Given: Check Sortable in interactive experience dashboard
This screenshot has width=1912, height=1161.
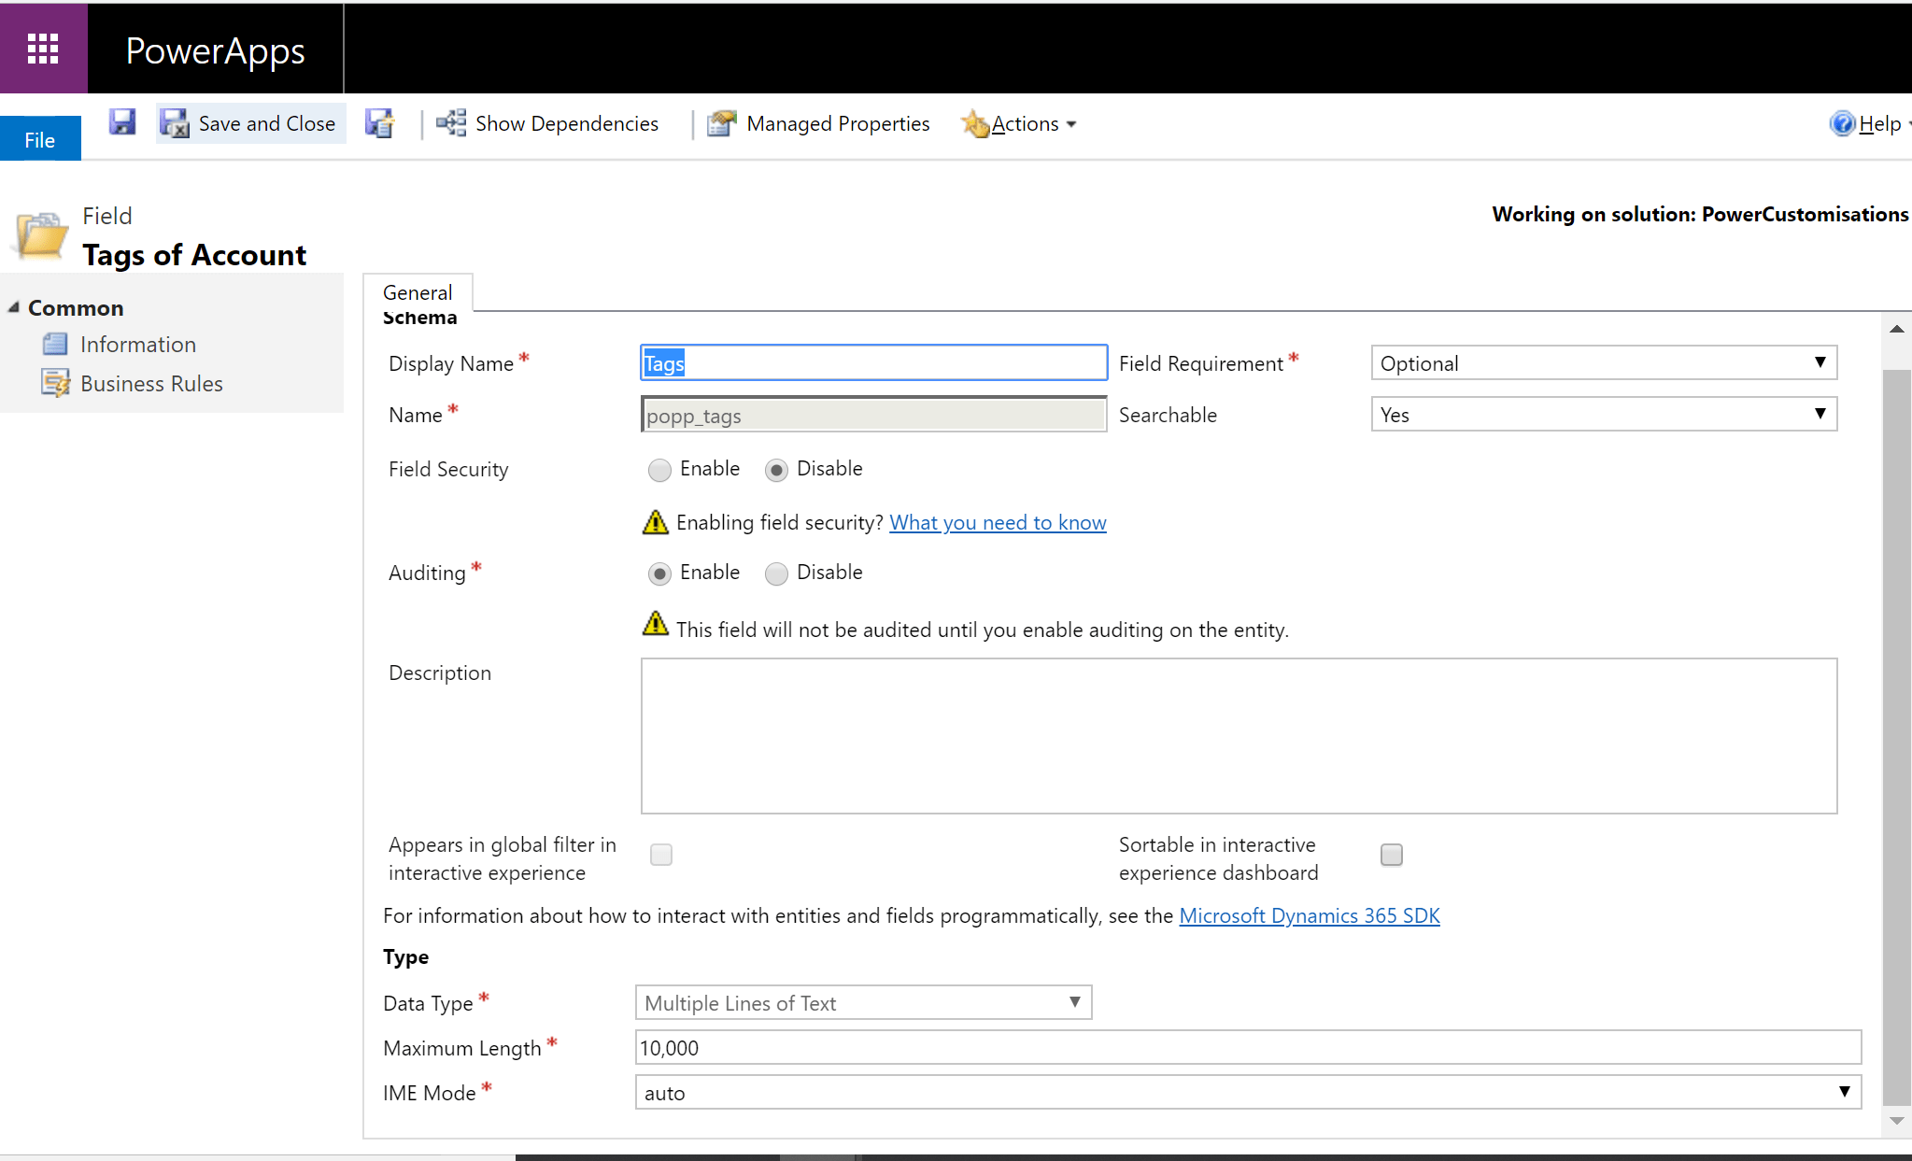Looking at the screenshot, I should 1391,855.
